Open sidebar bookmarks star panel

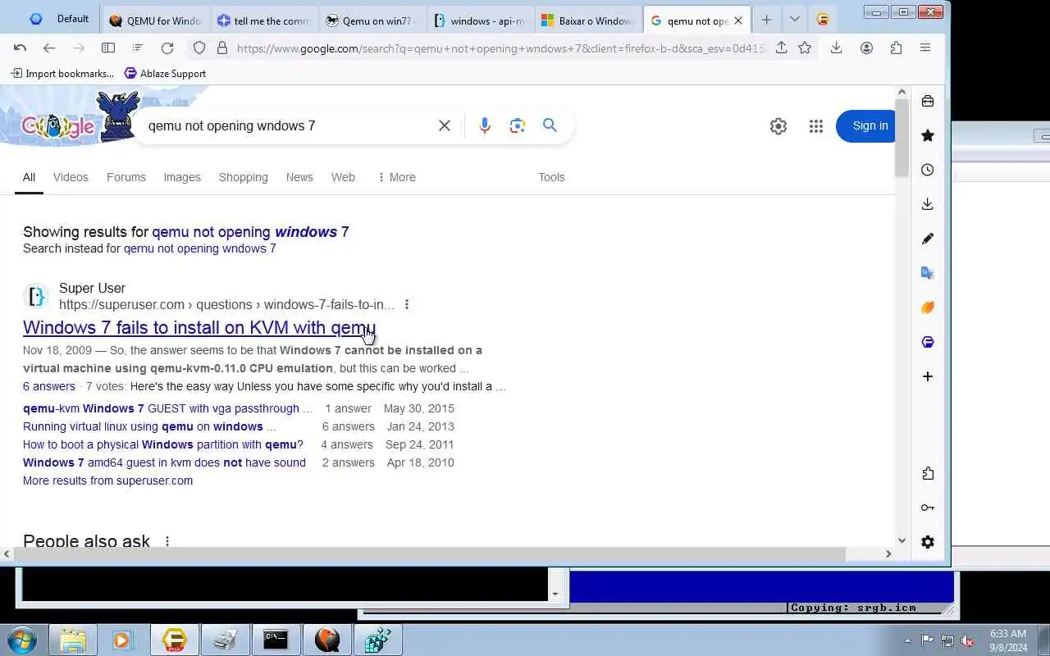(928, 135)
